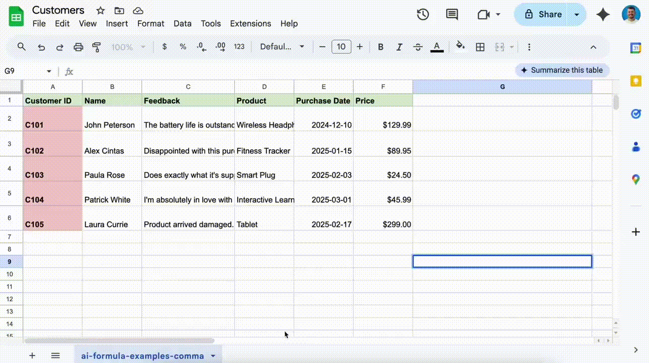
Task: Check the cloud document status icon
Action: click(x=137, y=11)
